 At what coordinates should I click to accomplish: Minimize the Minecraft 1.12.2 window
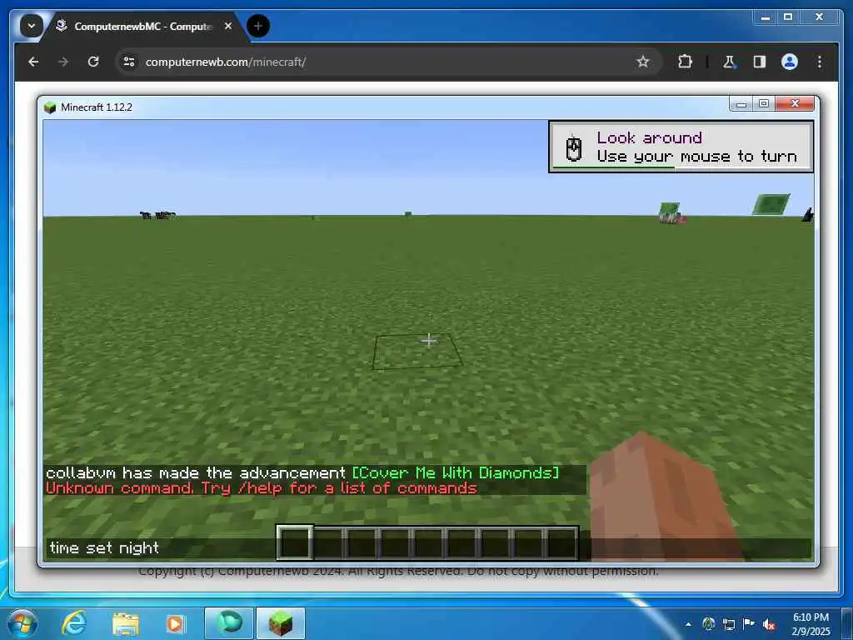click(x=741, y=103)
